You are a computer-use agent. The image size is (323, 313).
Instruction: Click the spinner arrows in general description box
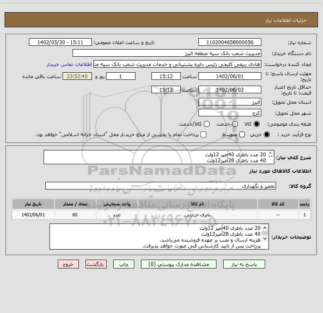[x=270, y=154]
